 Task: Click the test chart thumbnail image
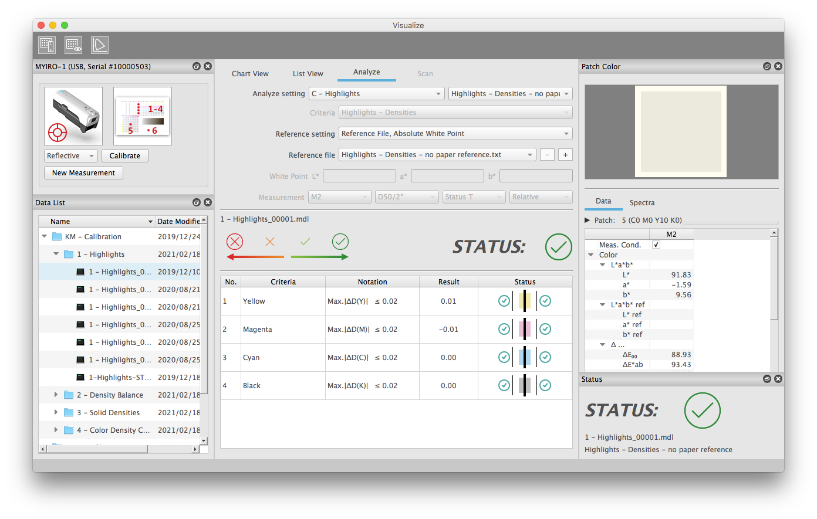click(x=143, y=116)
